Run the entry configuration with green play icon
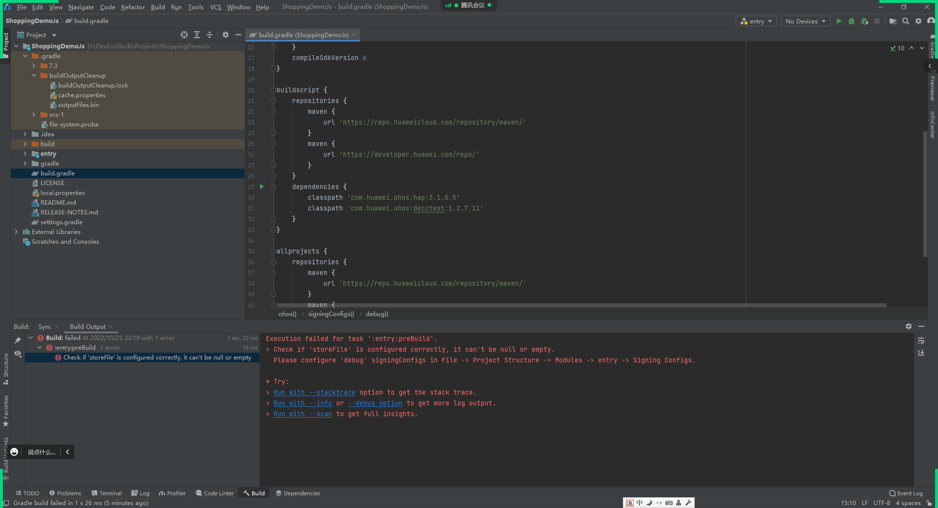The height and width of the screenshot is (508, 938). (839, 21)
